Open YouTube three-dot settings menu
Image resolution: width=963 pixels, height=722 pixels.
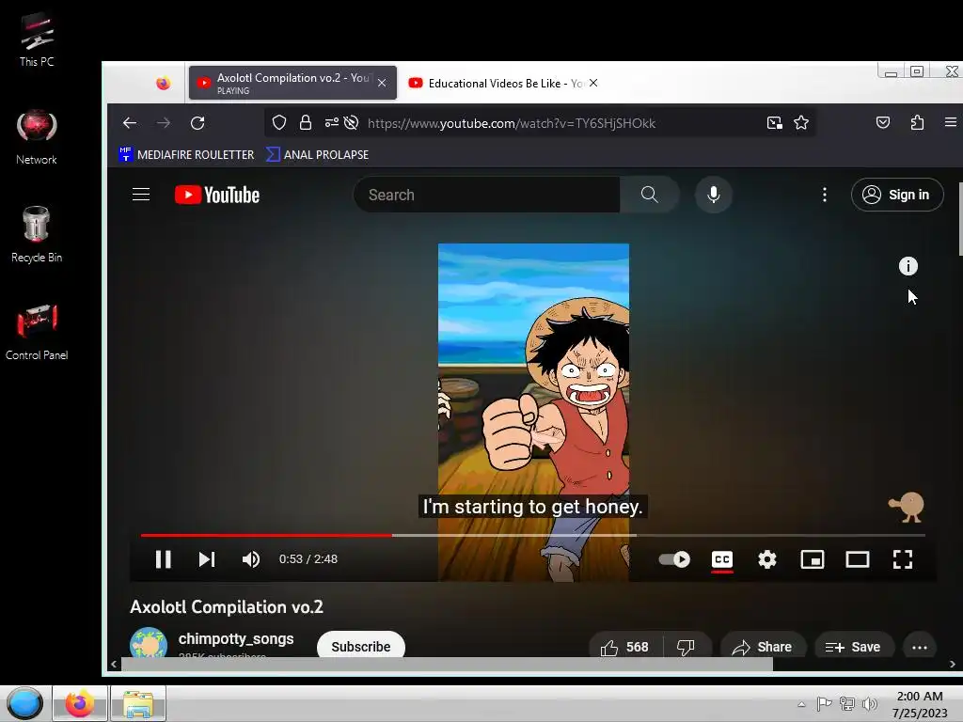click(x=824, y=195)
